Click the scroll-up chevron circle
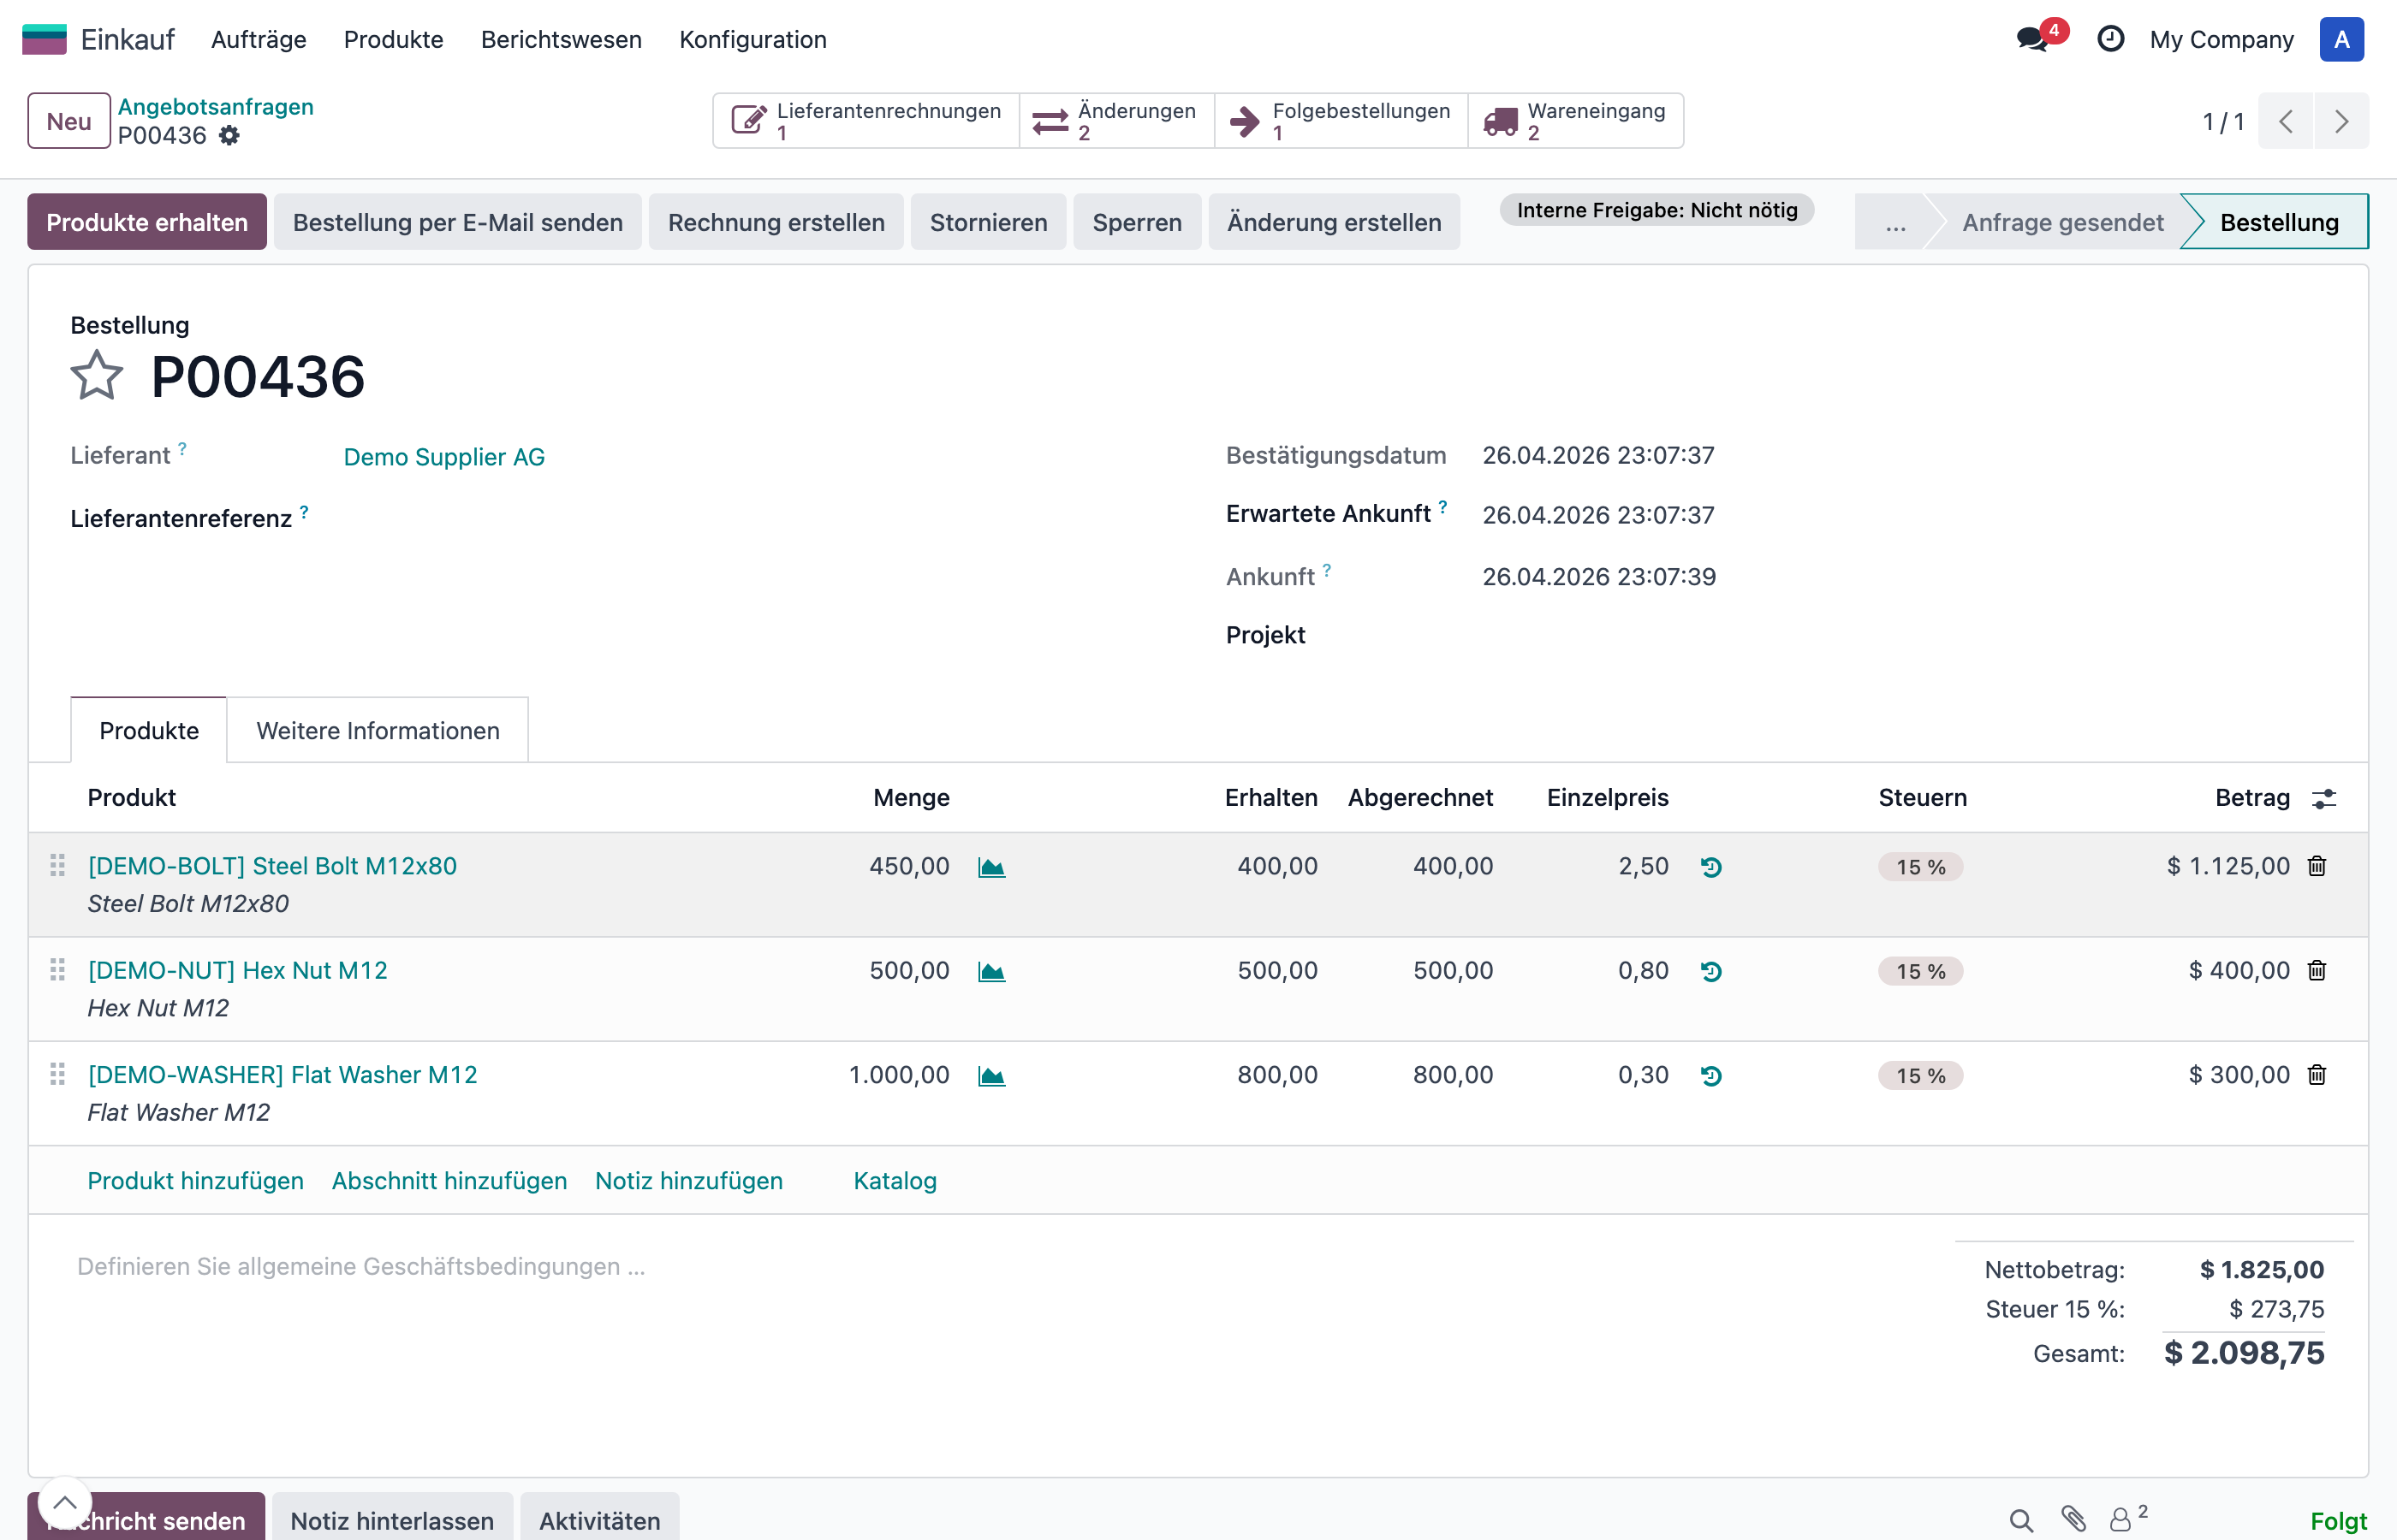The image size is (2397, 1540). pyautogui.click(x=64, y=1503)
